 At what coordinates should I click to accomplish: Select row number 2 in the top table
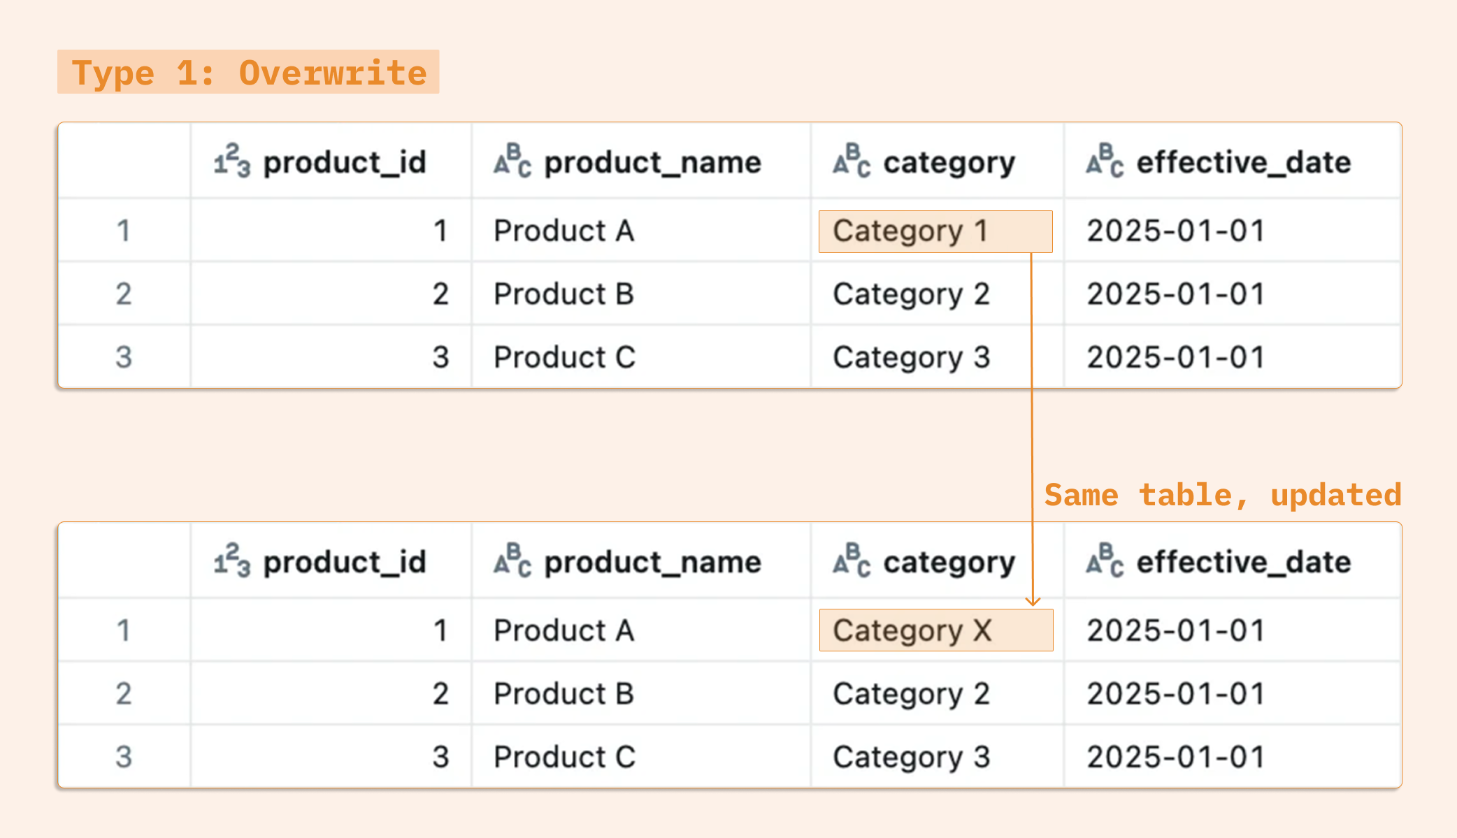click(124, 294)
